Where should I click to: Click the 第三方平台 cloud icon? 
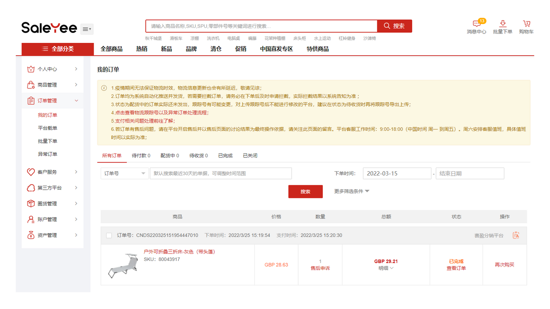tap(31, 188)
